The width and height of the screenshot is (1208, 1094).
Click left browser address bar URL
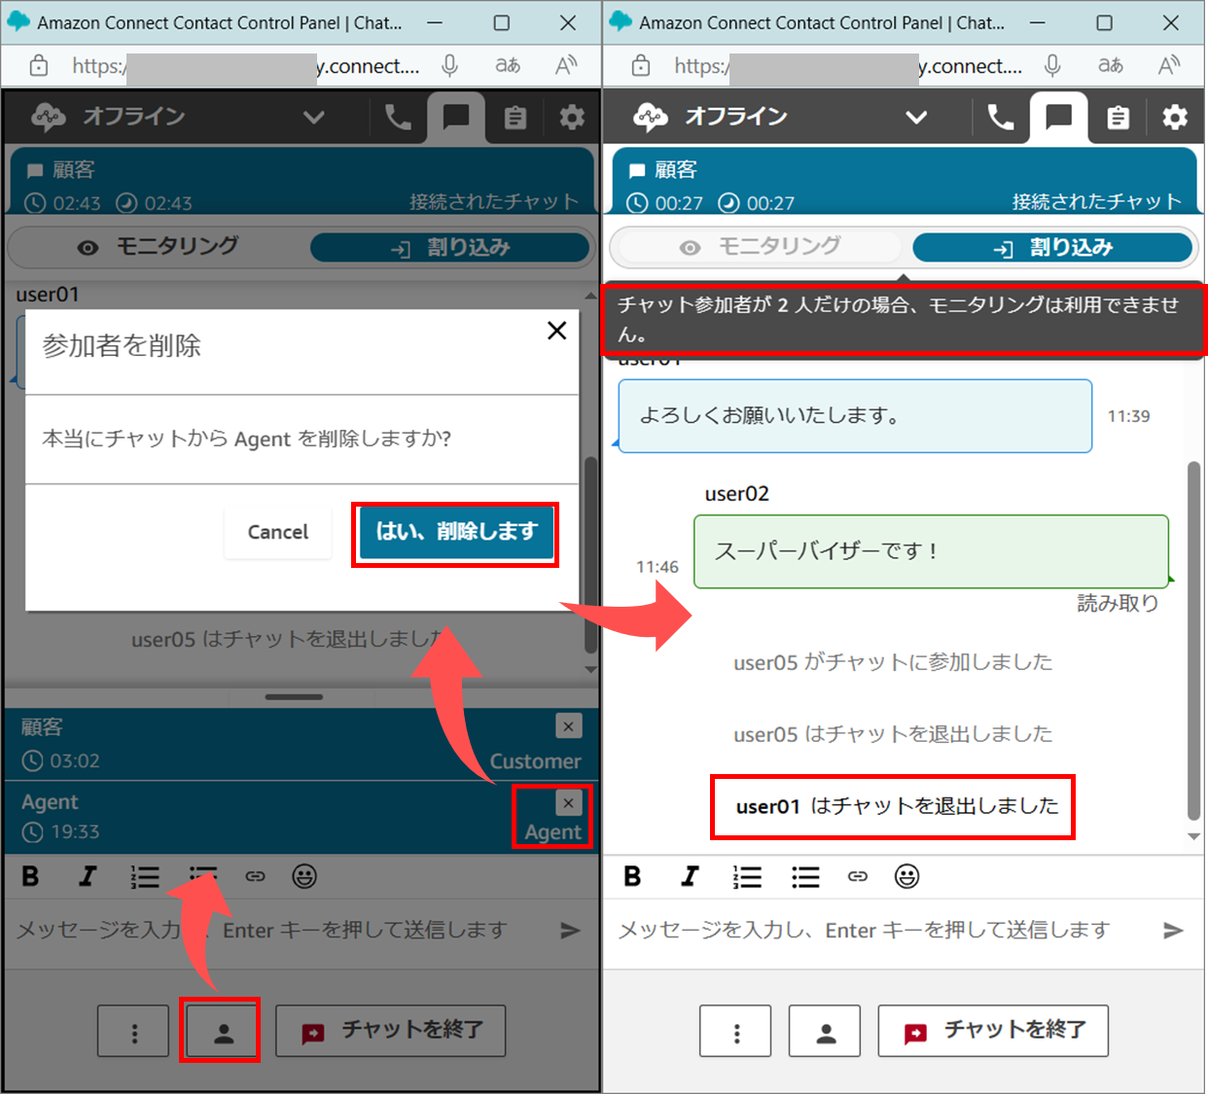(246, 66)
